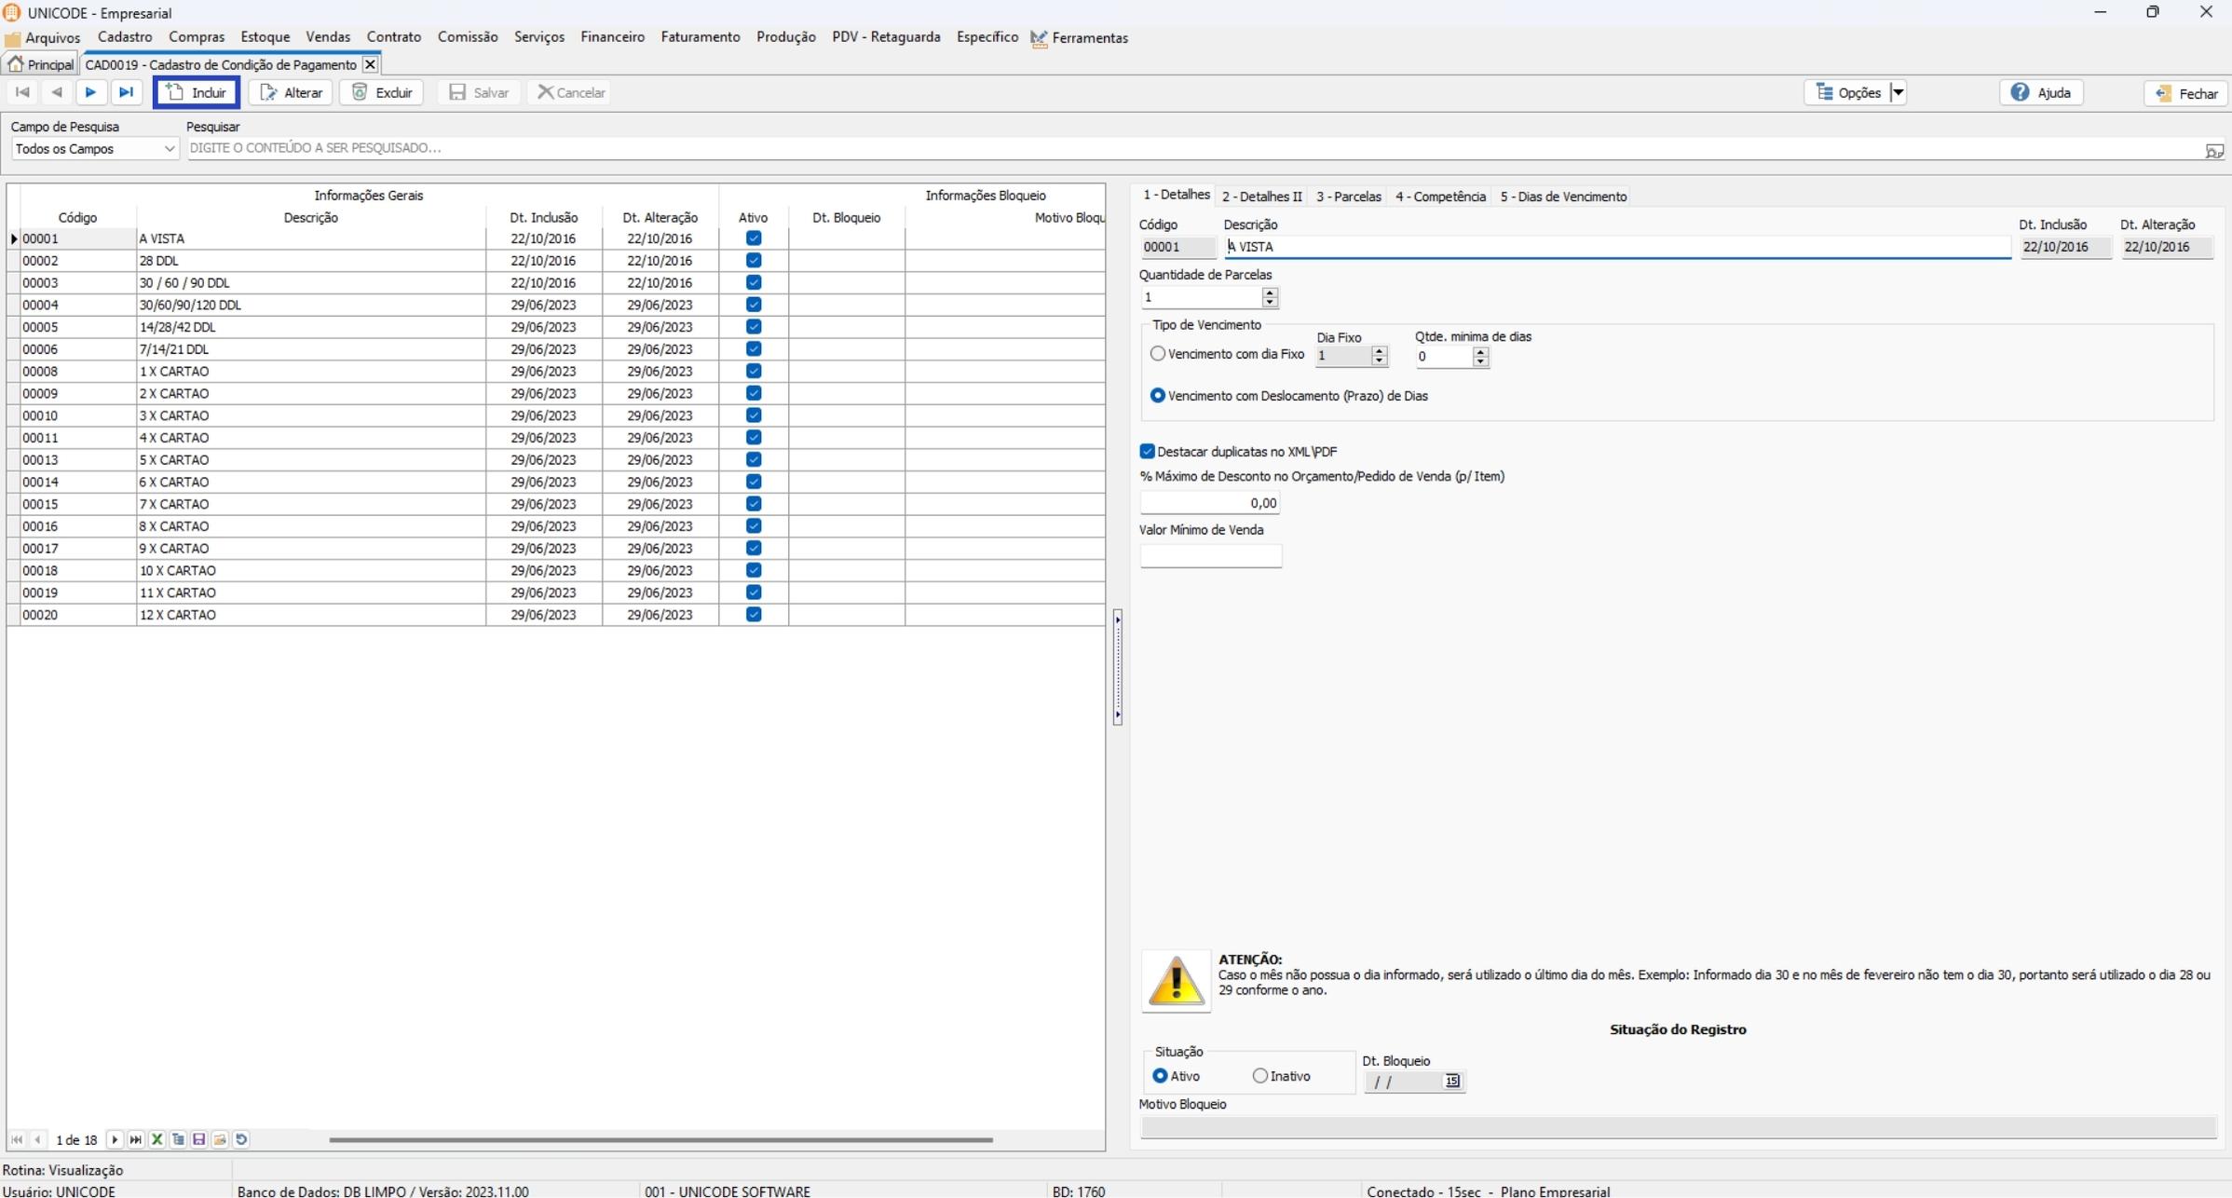Click the refresh arrow icon below grid
This screenshot has width=2232, height=1198.
(241, 1139)
